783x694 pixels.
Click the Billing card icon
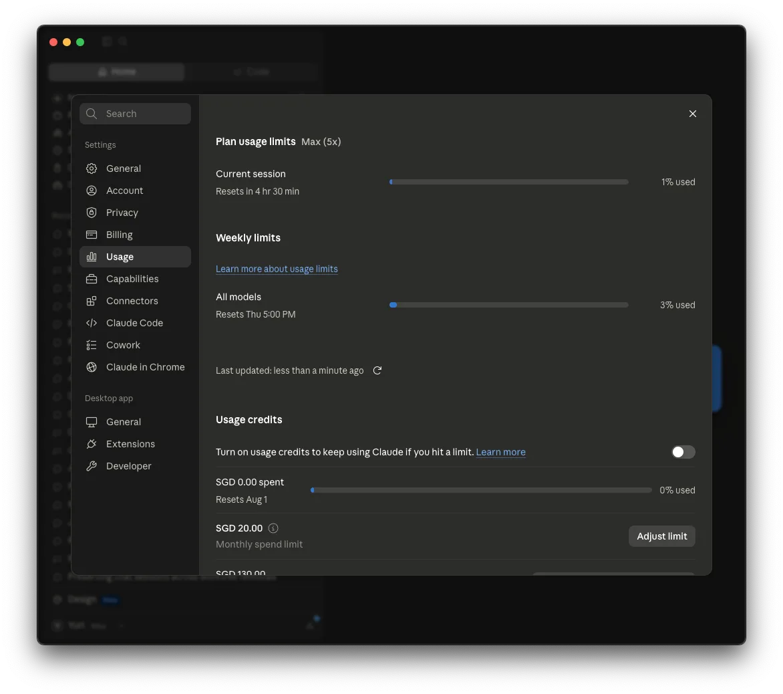tap(92, 234)
